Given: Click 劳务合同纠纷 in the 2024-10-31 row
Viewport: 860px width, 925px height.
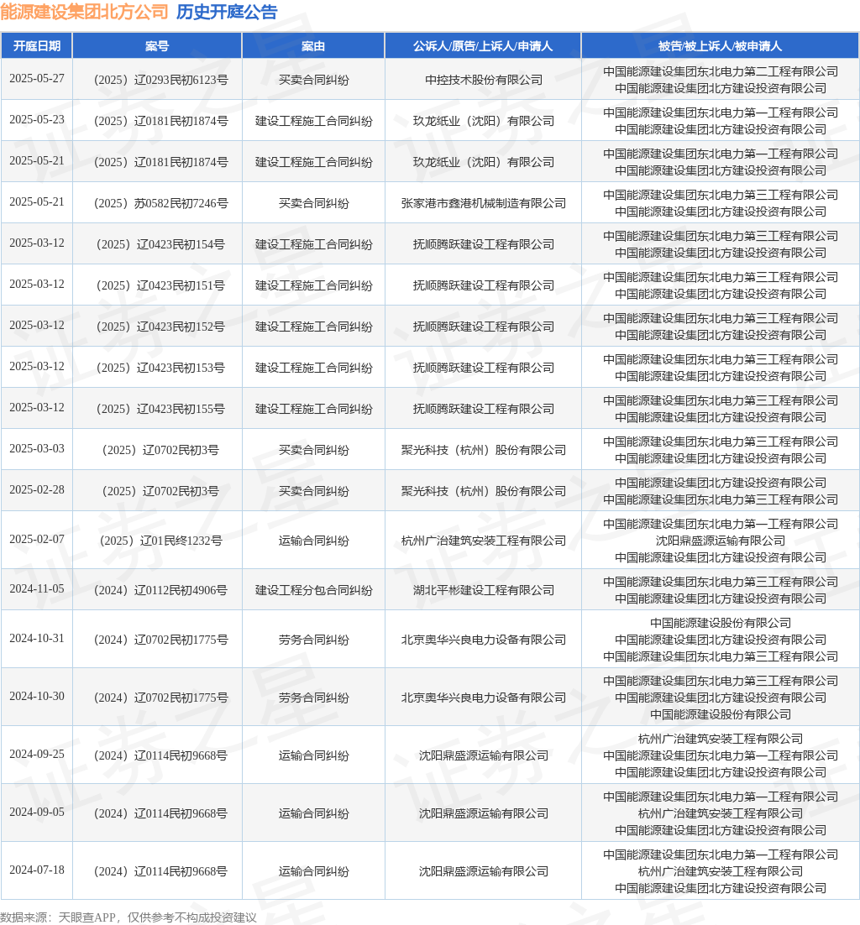Looking at the screenshot, I should coord(313,640).
